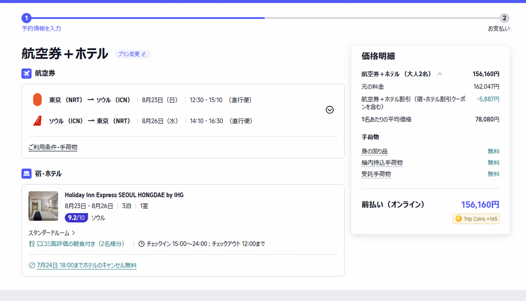The width and height of the screenshot is (526, 301).
Task: Click the 3泊 nights text
Action: pyautogui.click(x=127, y=205)
